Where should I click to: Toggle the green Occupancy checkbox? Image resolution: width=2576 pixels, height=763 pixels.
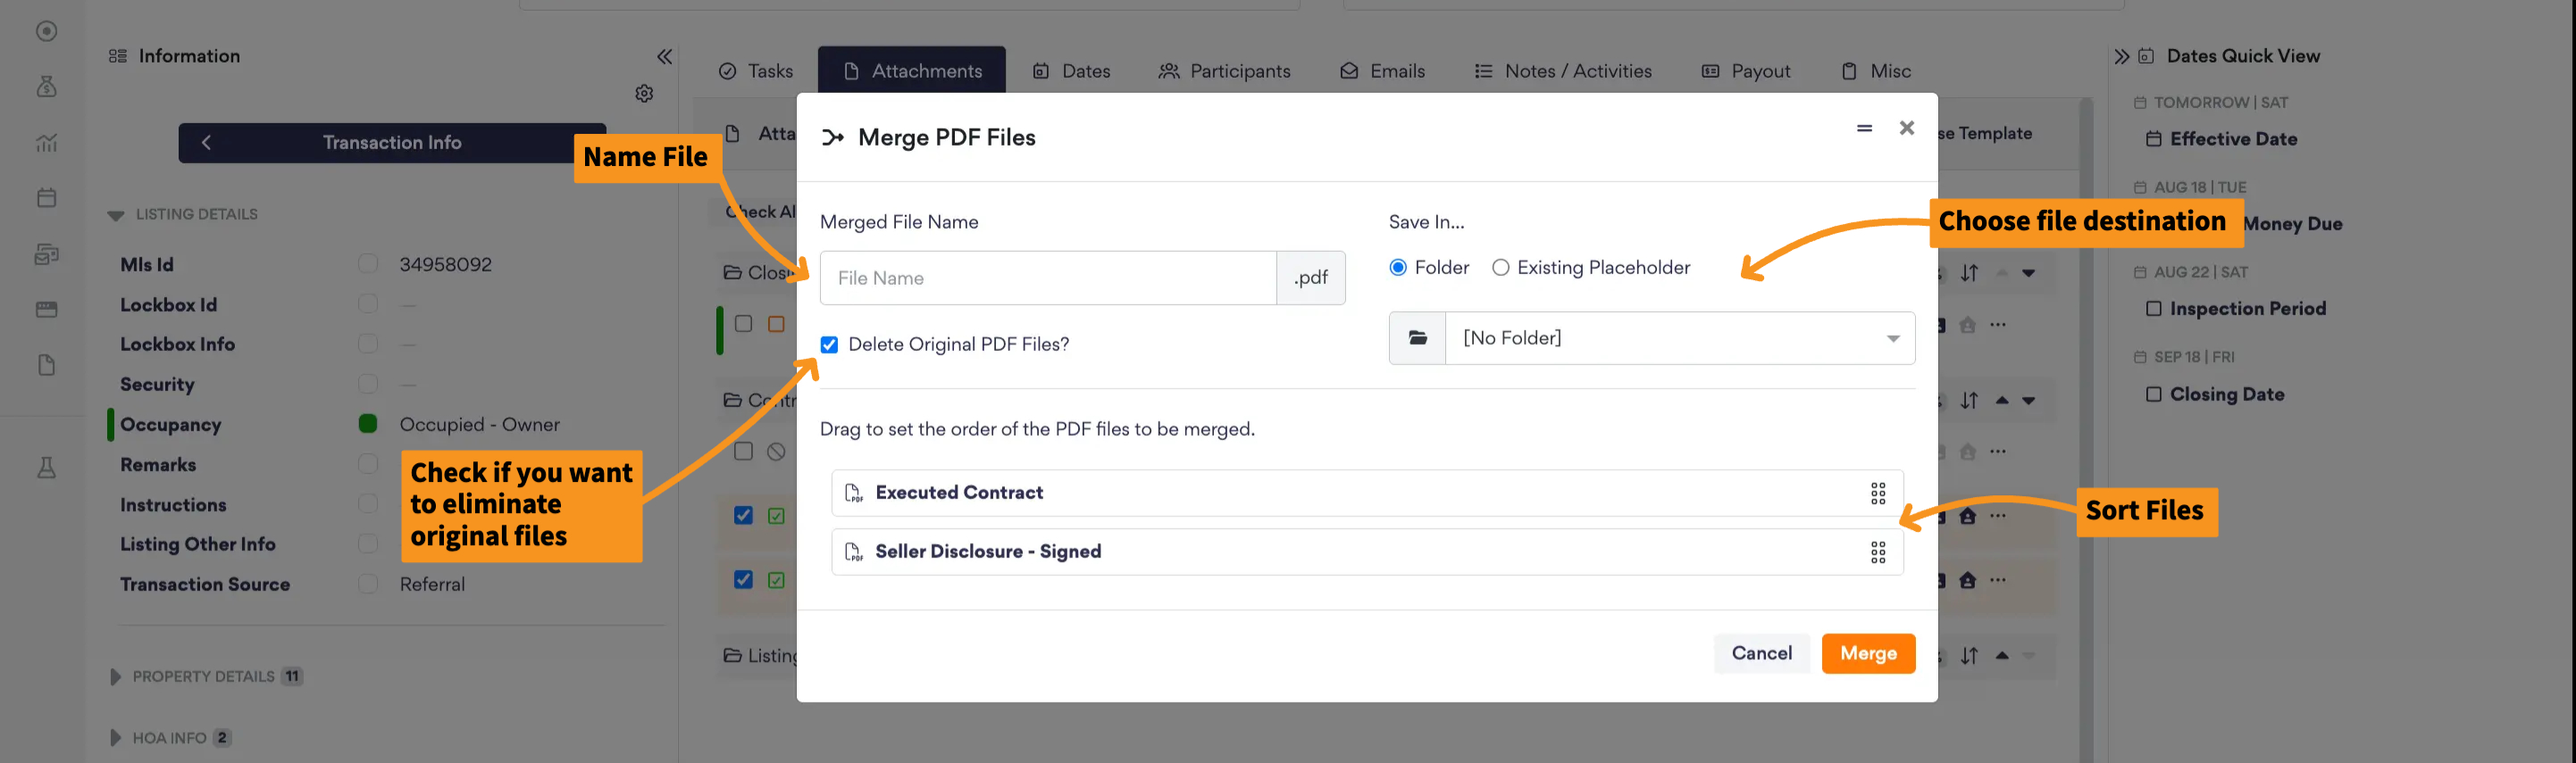click(368, 424)
